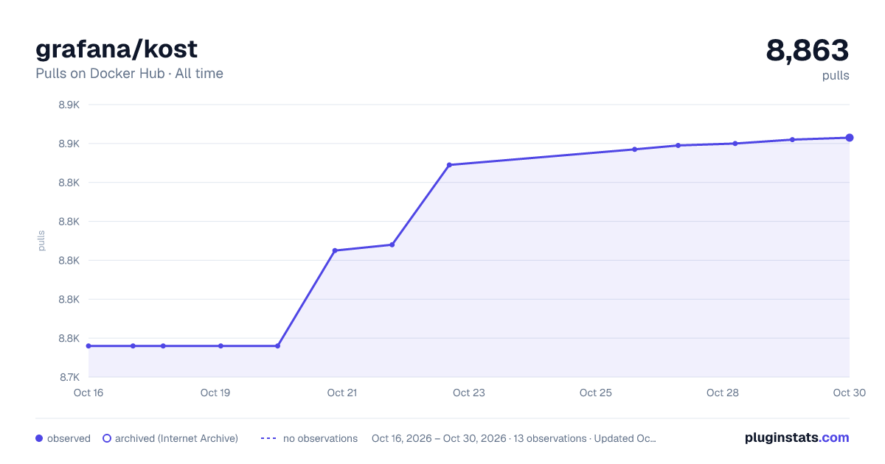The height and width of the screenshot is (464, 885).
Task: Click the 'Oct 19' x-axis label
Action: click(x=215, y=393)
